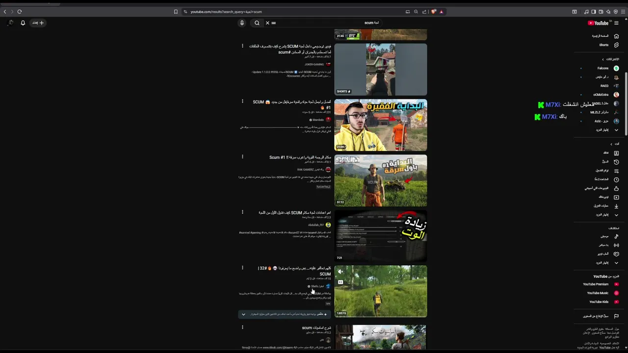Open watch History in sidebar

610,162
